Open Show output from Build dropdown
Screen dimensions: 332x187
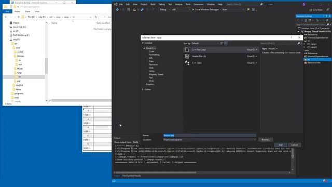click(x=136, y=142)
